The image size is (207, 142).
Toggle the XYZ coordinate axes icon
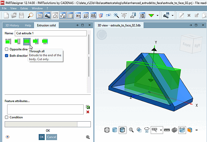pos(63,15)
